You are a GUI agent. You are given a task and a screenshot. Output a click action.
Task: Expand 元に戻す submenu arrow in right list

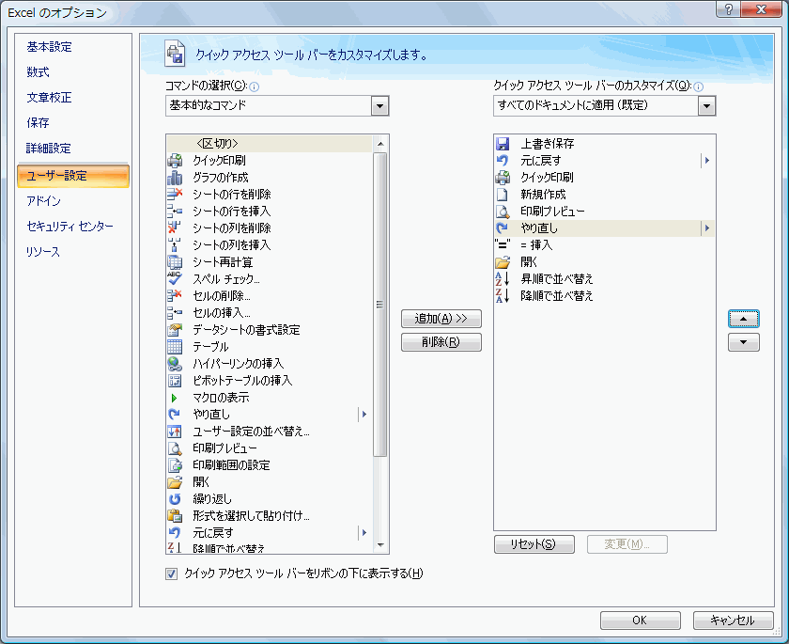(x=707, y=161)
